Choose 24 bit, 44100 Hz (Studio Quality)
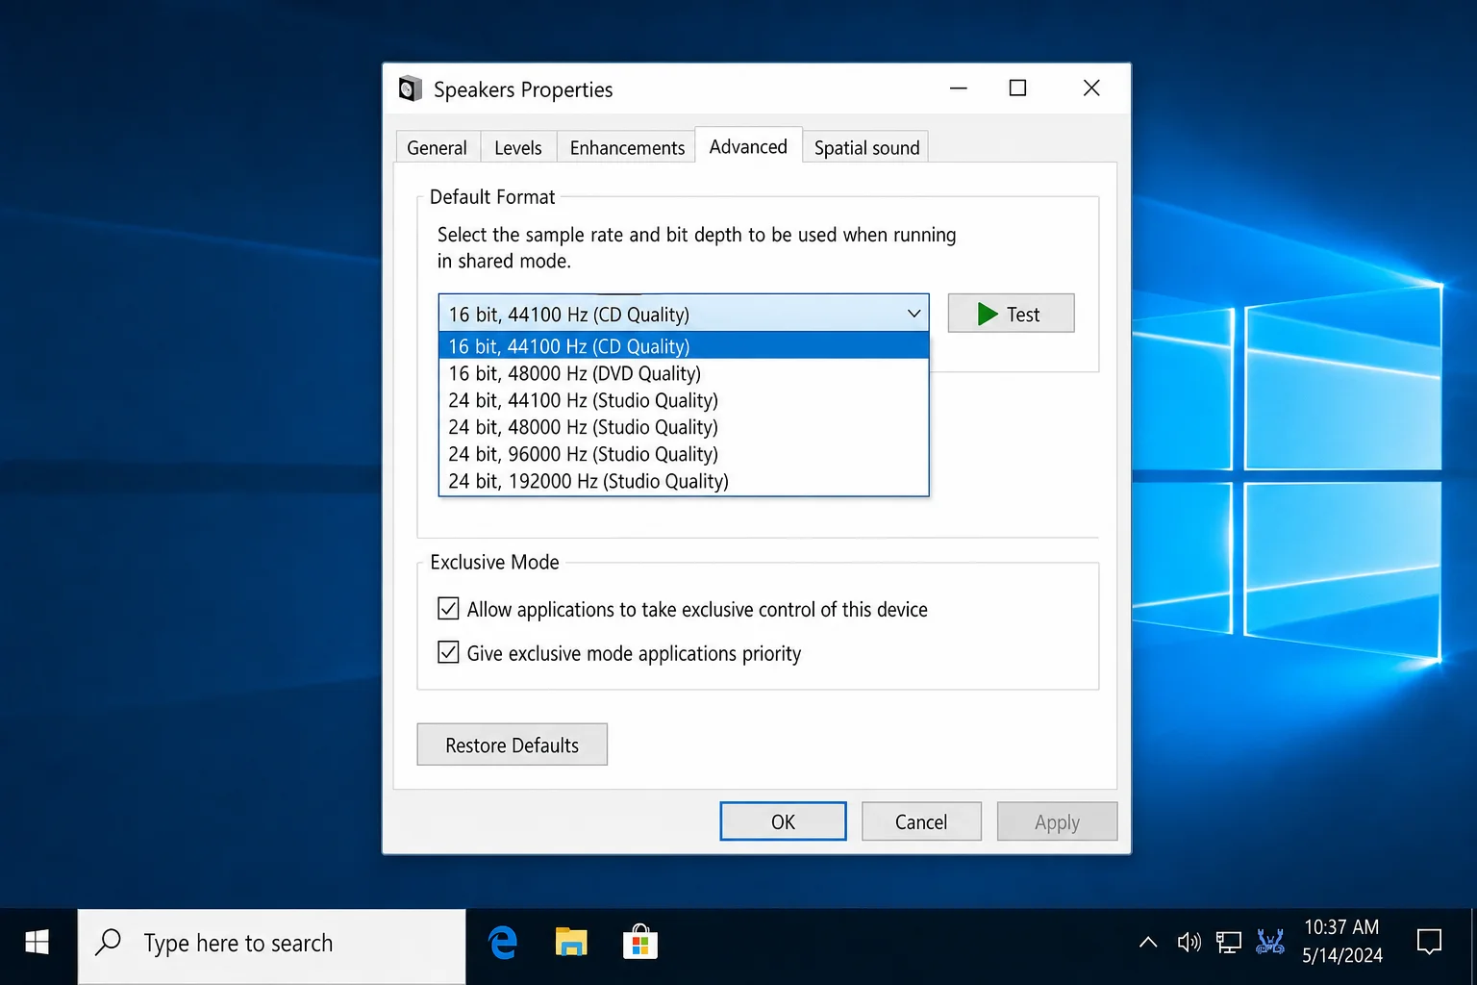1477x985 pixels. pyautogui.click(x=684, y=400)
